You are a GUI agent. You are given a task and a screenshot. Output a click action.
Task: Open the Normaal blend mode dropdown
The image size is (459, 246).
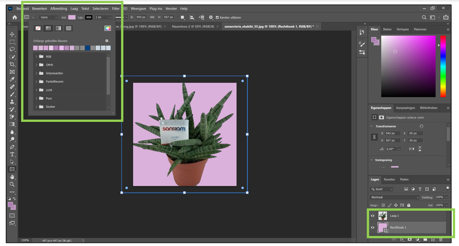[x=394, y=197]
